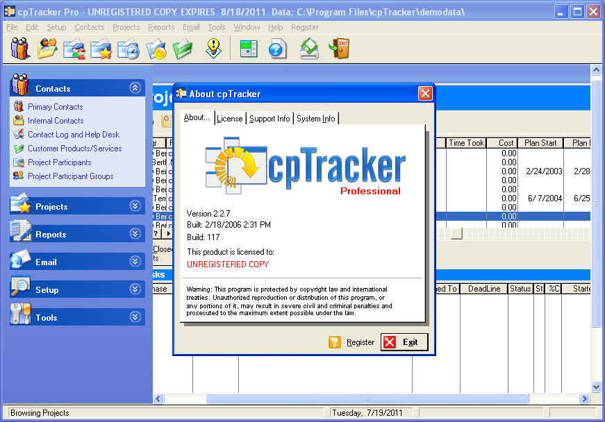This screenshot has height=422, width=605.
Task: Click the Plan Start column header
Action: [x=540, y=143]
